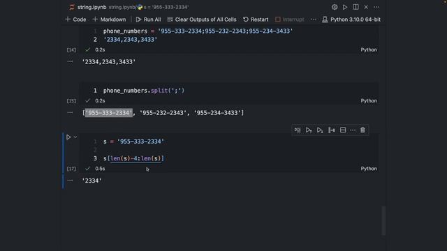447x251 pixels.
Task: Open notebook settings gear icon
Action: (x=335, y=7)
